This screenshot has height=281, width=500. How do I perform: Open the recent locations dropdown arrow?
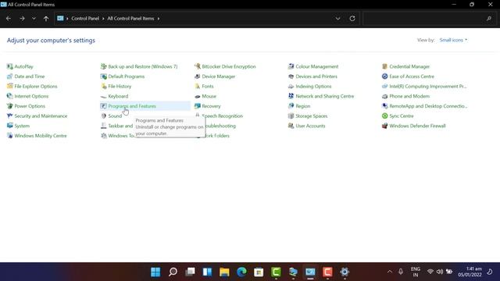pyautogui.click(x=34, y=19)
